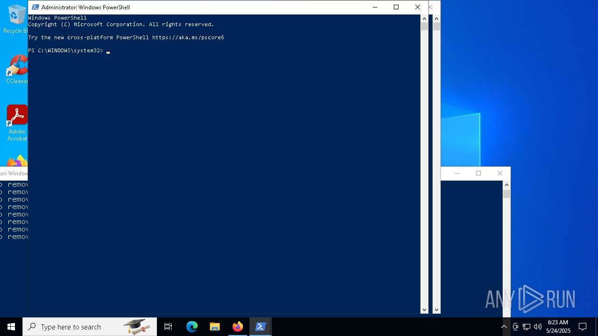Select the Firefox desktop shortcut icon
This screenshot has height=336, width=598.
point(17,161)
